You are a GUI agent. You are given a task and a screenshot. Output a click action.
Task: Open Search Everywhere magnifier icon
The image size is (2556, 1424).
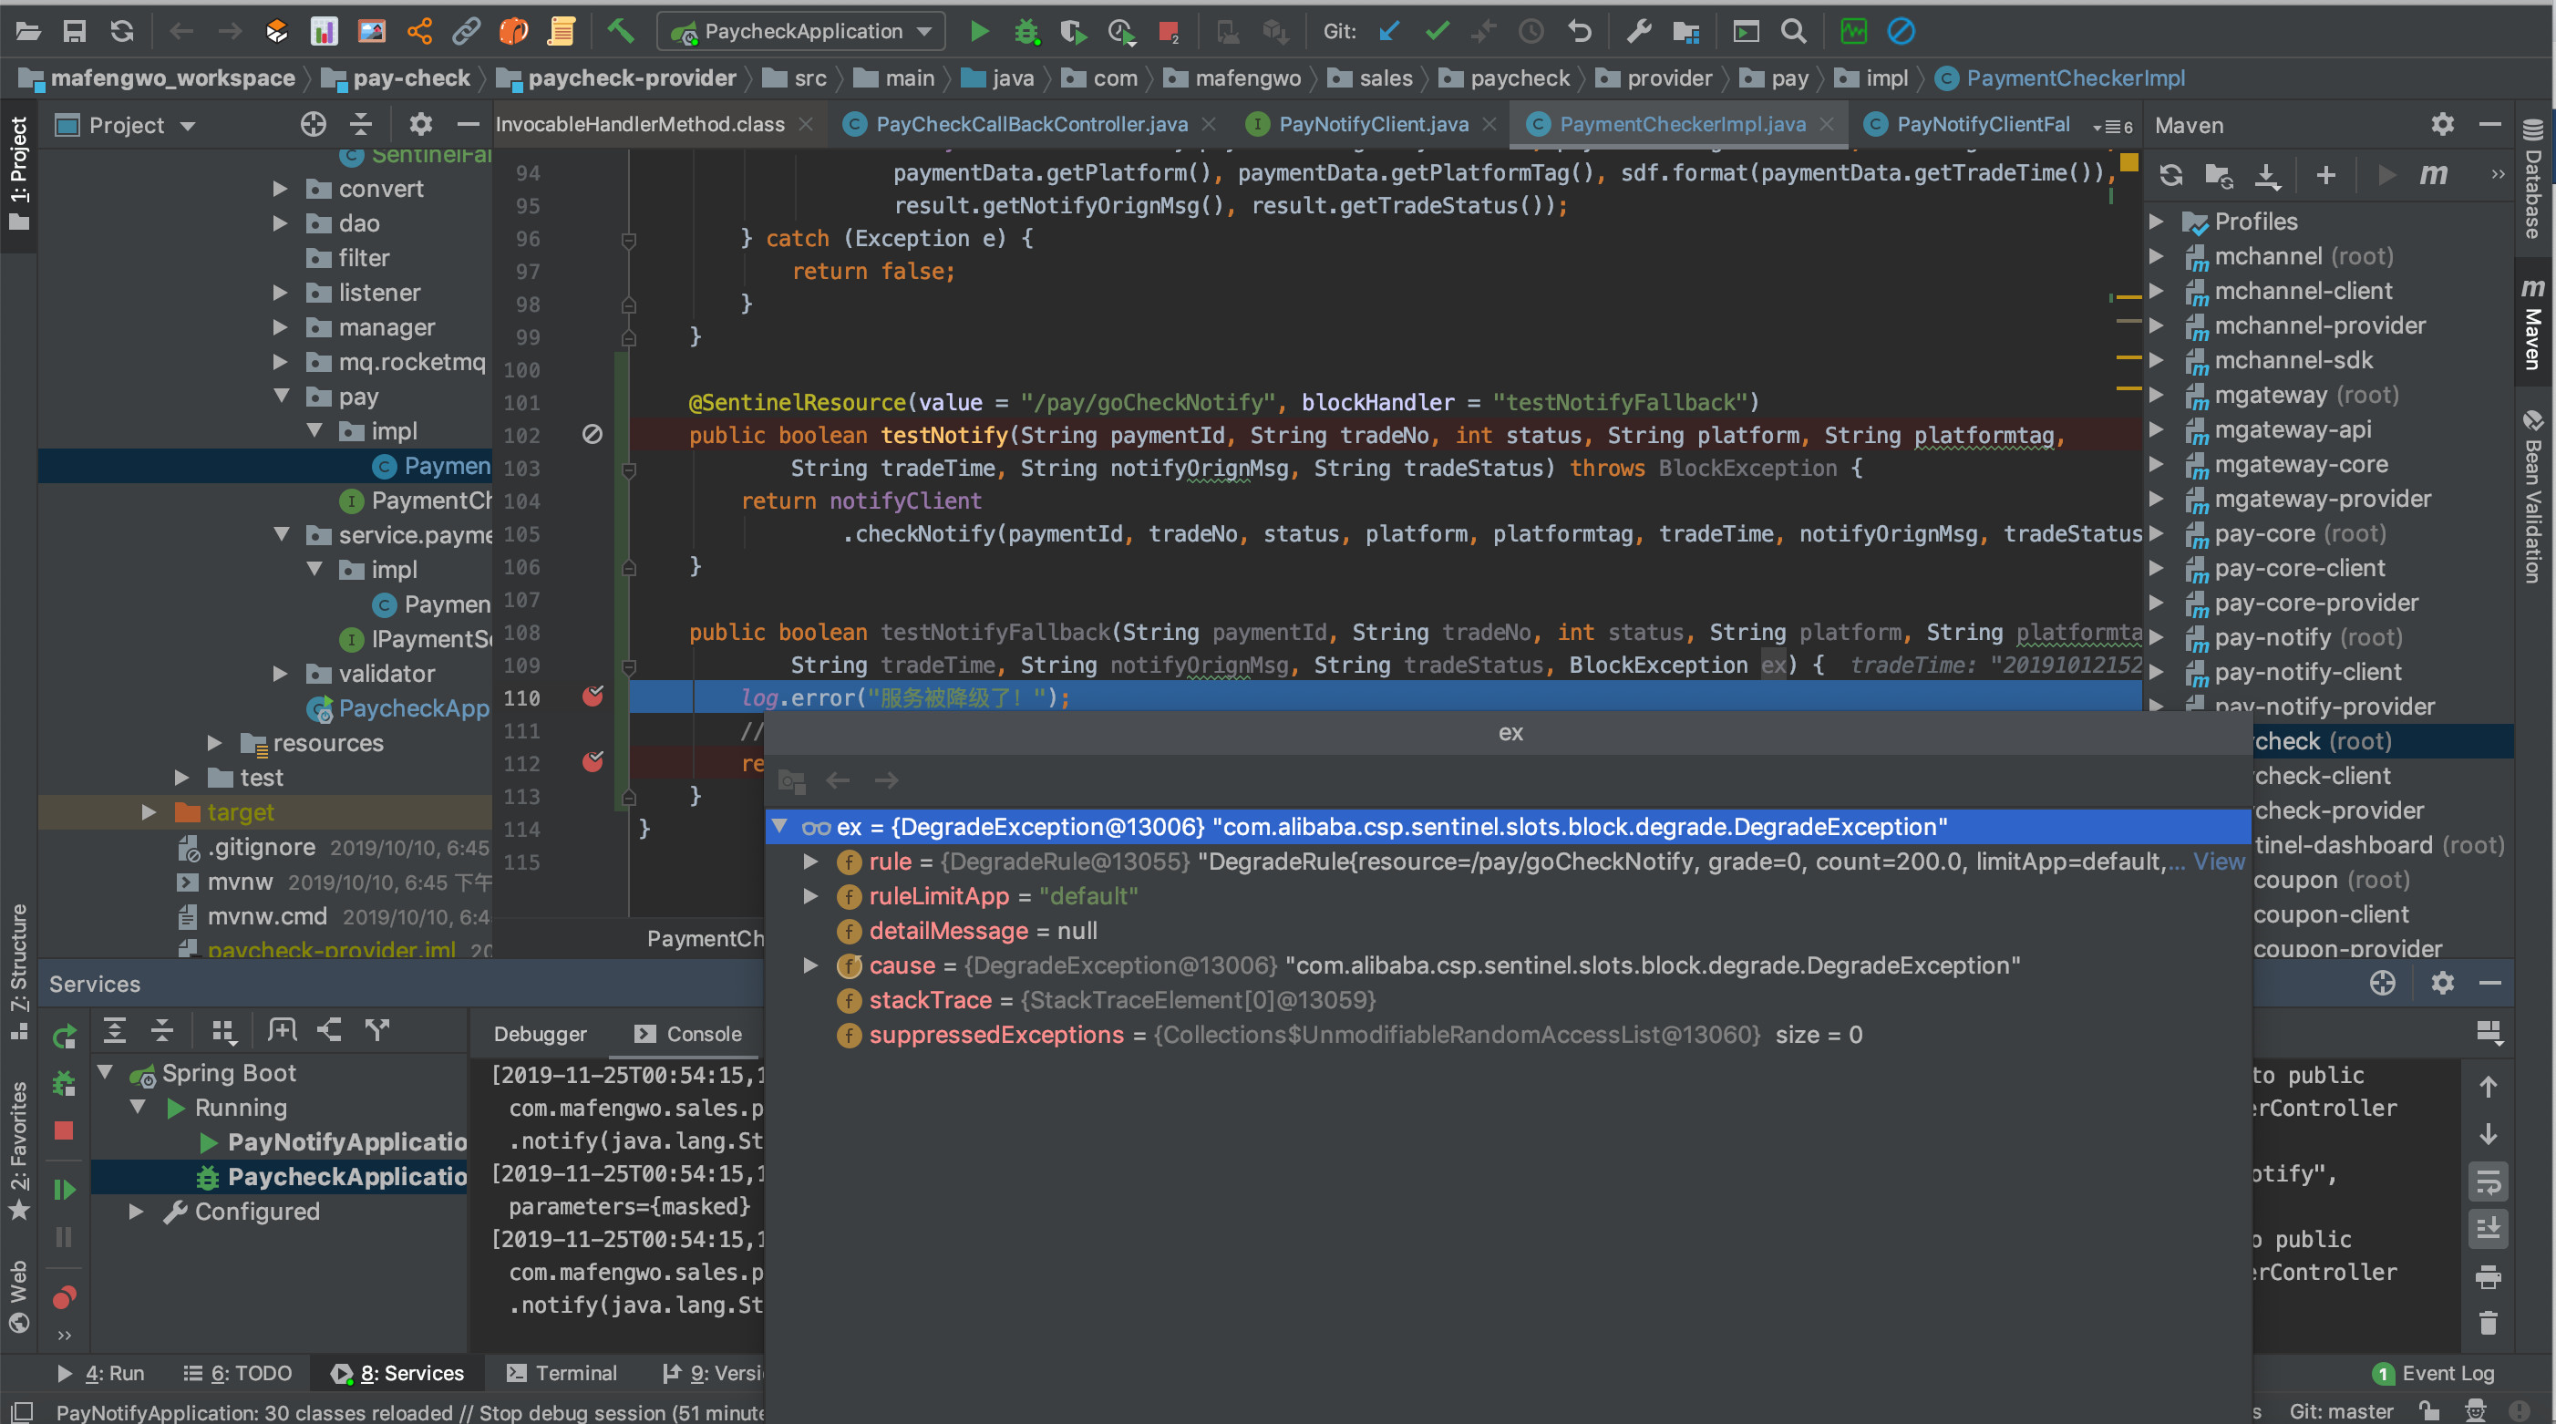(x=1793, y=32)
